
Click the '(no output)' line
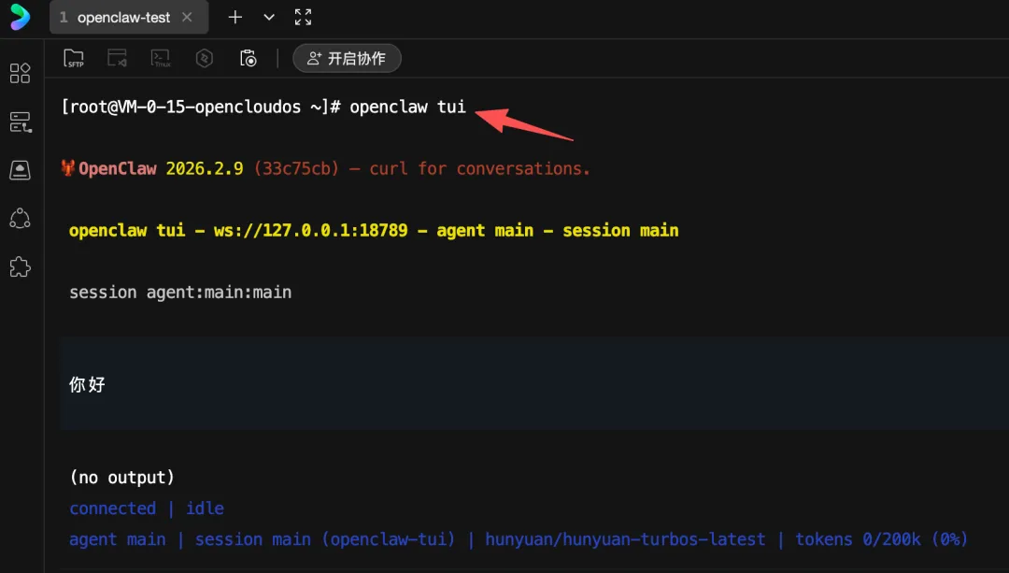coord(121,478)
